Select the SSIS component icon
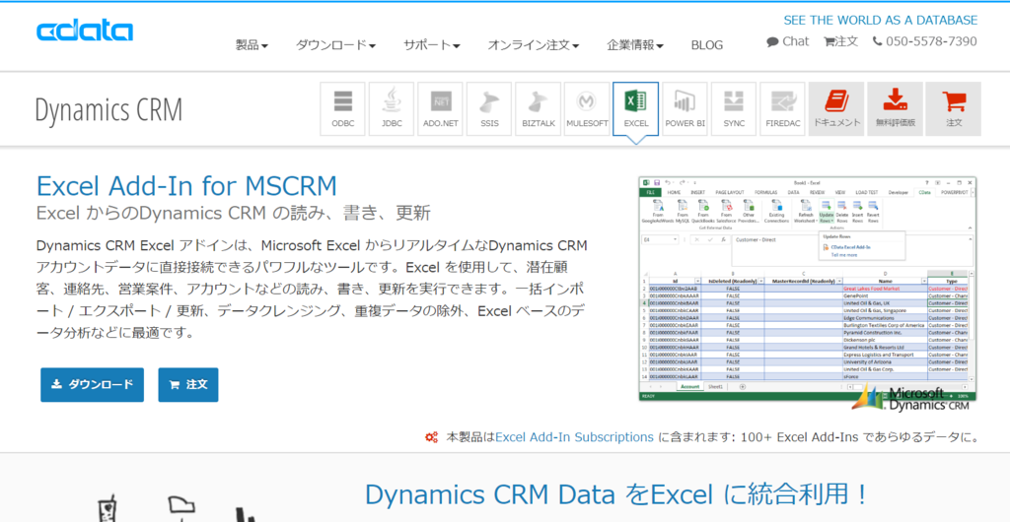This screenshot has height=522, width=1010. tap(489, 108)
